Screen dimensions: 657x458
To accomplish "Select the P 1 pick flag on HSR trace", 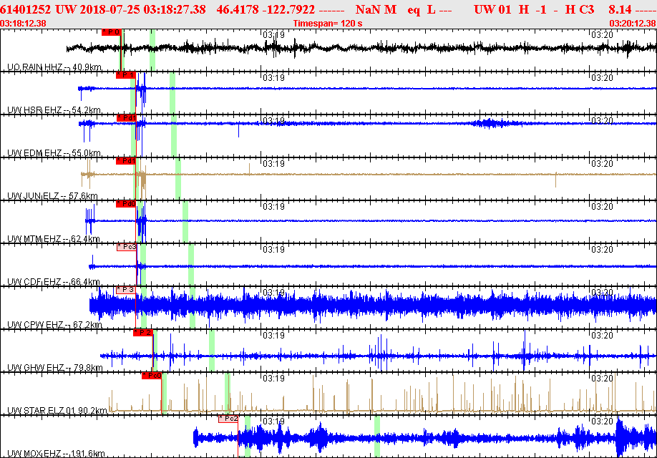I will pos(125,75).
